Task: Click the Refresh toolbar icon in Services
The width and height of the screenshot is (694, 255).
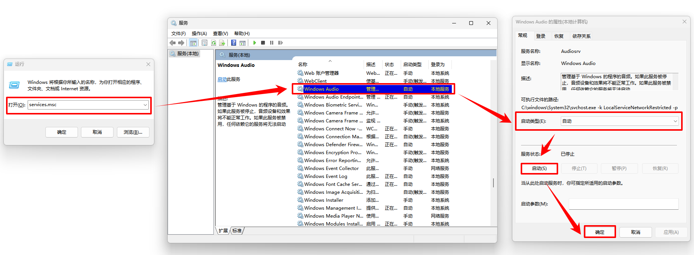Action: pyautogui.click(x=213, y=43)
